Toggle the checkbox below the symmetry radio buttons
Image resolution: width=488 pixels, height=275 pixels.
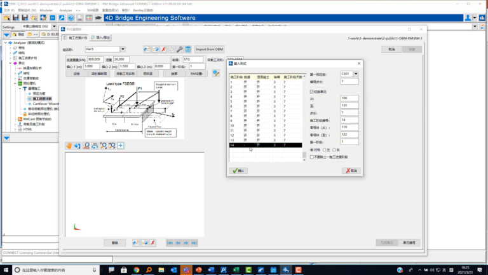coord(312,157)
